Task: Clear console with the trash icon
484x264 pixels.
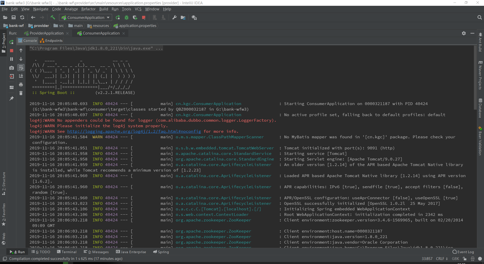Action: point(21,93)
